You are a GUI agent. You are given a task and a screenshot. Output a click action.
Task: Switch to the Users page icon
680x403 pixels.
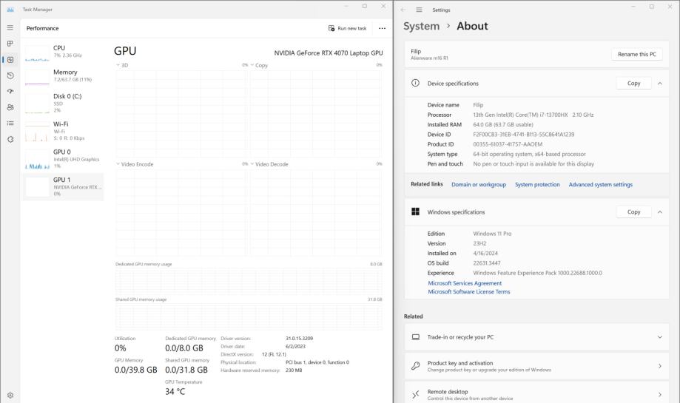click(10, 107)
